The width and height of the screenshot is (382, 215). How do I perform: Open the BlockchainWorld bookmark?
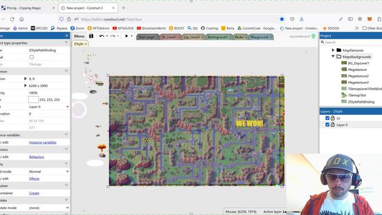coord(151,28)
